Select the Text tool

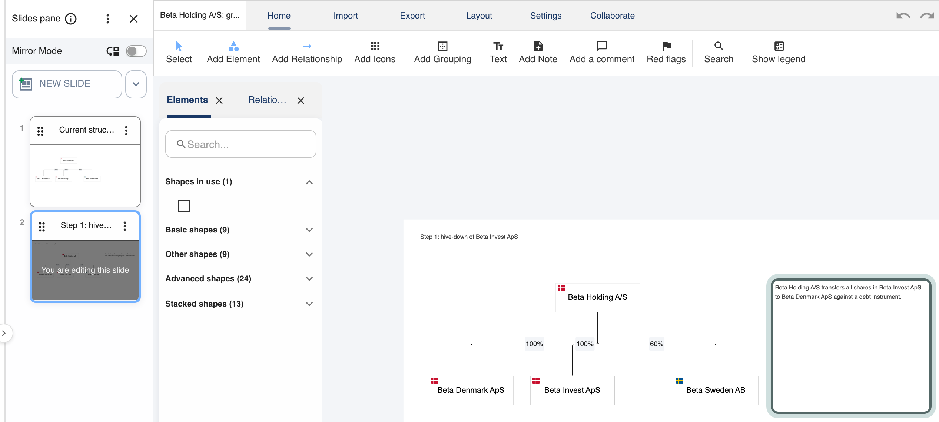[x=498, y=53]
